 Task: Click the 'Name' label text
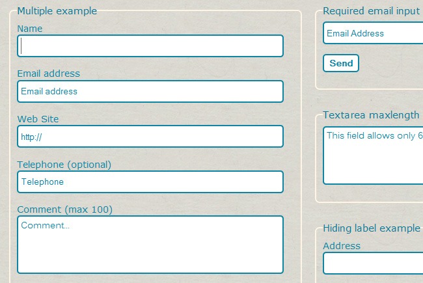[x=30, y=29]
